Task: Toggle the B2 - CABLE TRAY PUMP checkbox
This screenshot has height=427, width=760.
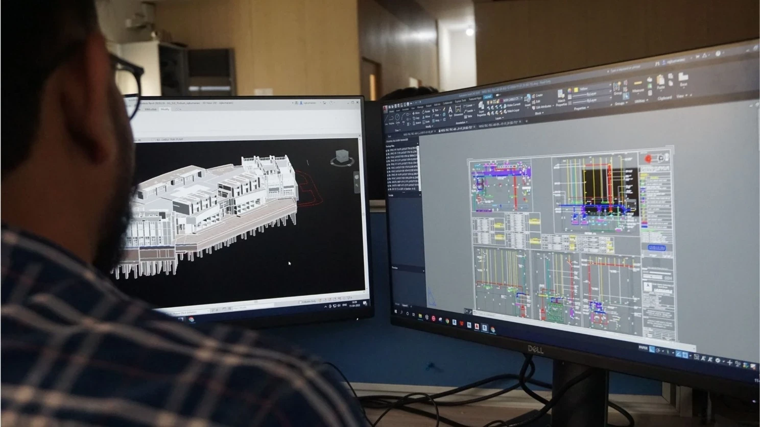Action: [154, 139]
